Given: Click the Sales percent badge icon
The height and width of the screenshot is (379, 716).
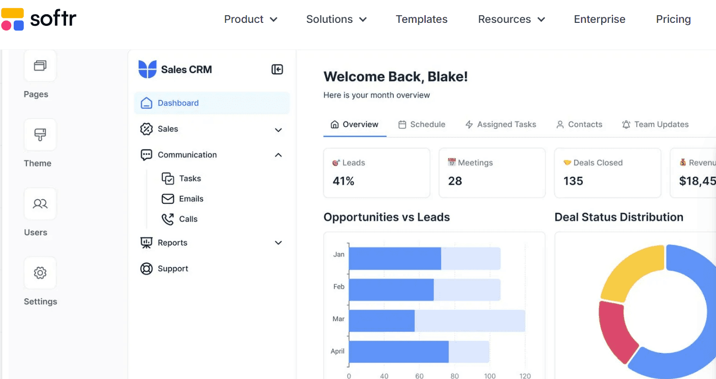Looking at the screenshot, I should (x=146, y=129).
